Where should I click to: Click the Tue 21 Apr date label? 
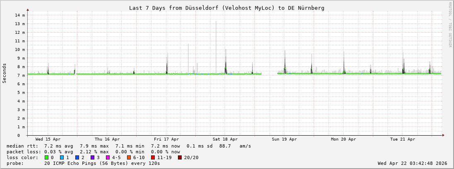(x=403, y=139)
